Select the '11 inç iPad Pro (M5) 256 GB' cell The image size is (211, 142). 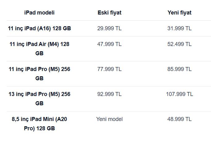40,74
